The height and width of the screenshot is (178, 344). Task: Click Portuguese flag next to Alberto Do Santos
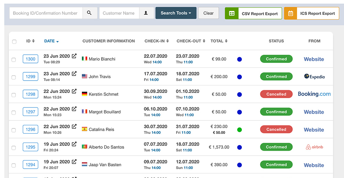85,147
